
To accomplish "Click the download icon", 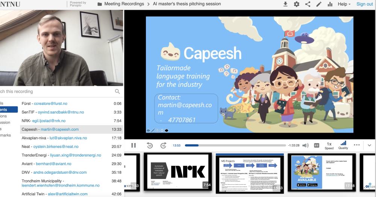I will (285, 4).
